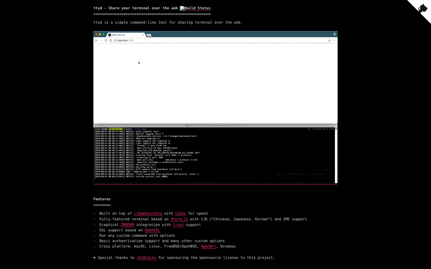Open the lrzsz link
The width and height of the screenshot is (431, 269).
click(x=178, y=225)
